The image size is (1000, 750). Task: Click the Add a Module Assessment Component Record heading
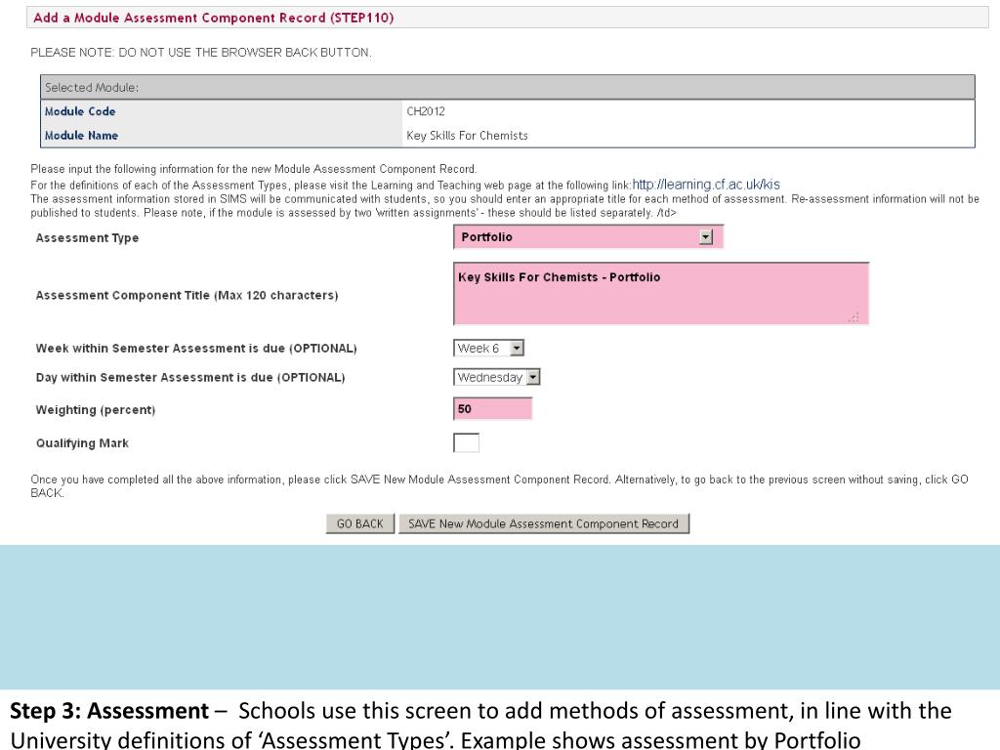tap(213, 18)
